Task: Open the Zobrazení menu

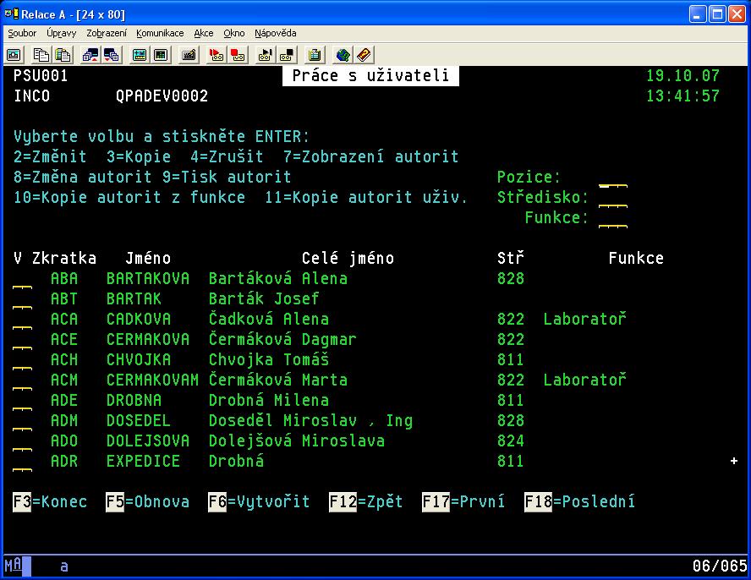Action: point(107,33)
